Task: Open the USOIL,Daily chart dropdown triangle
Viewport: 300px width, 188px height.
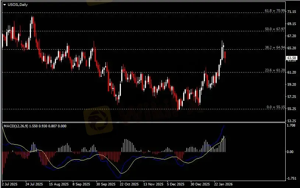Action: pos(4,5)
